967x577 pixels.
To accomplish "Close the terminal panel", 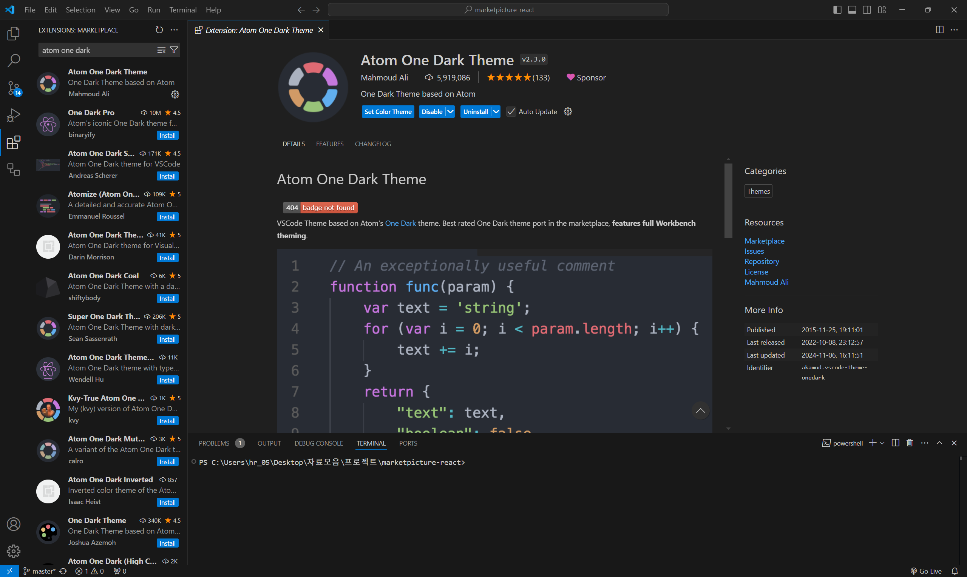I will click(954, 443).
